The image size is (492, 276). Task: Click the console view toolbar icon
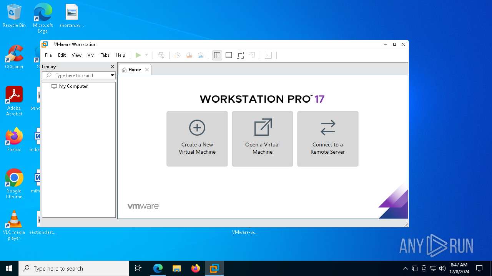pos(268,55)
